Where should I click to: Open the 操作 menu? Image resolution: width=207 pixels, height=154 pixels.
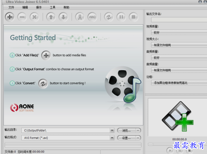click(x=39, y=7)
